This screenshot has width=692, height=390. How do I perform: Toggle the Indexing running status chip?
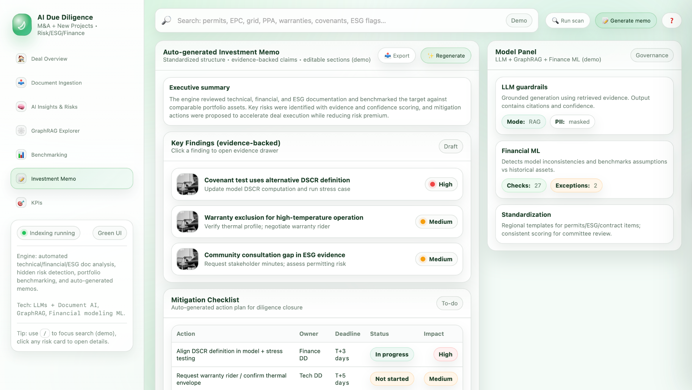48,233
